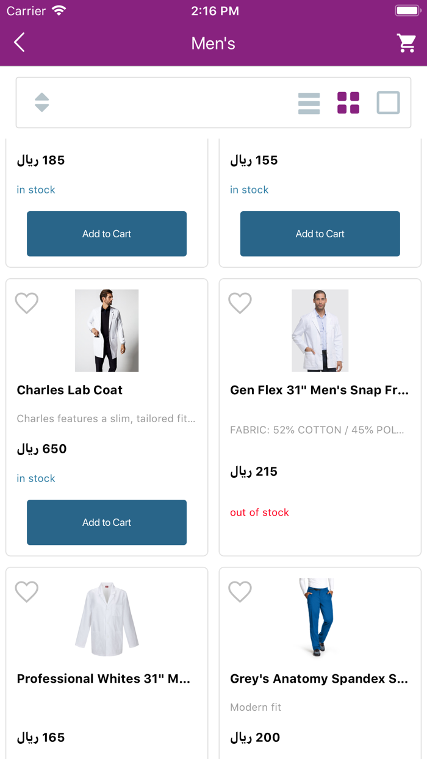Open the Gen Flex lab coat photo
The image size is (427, 759).
(x=320, y=331)
